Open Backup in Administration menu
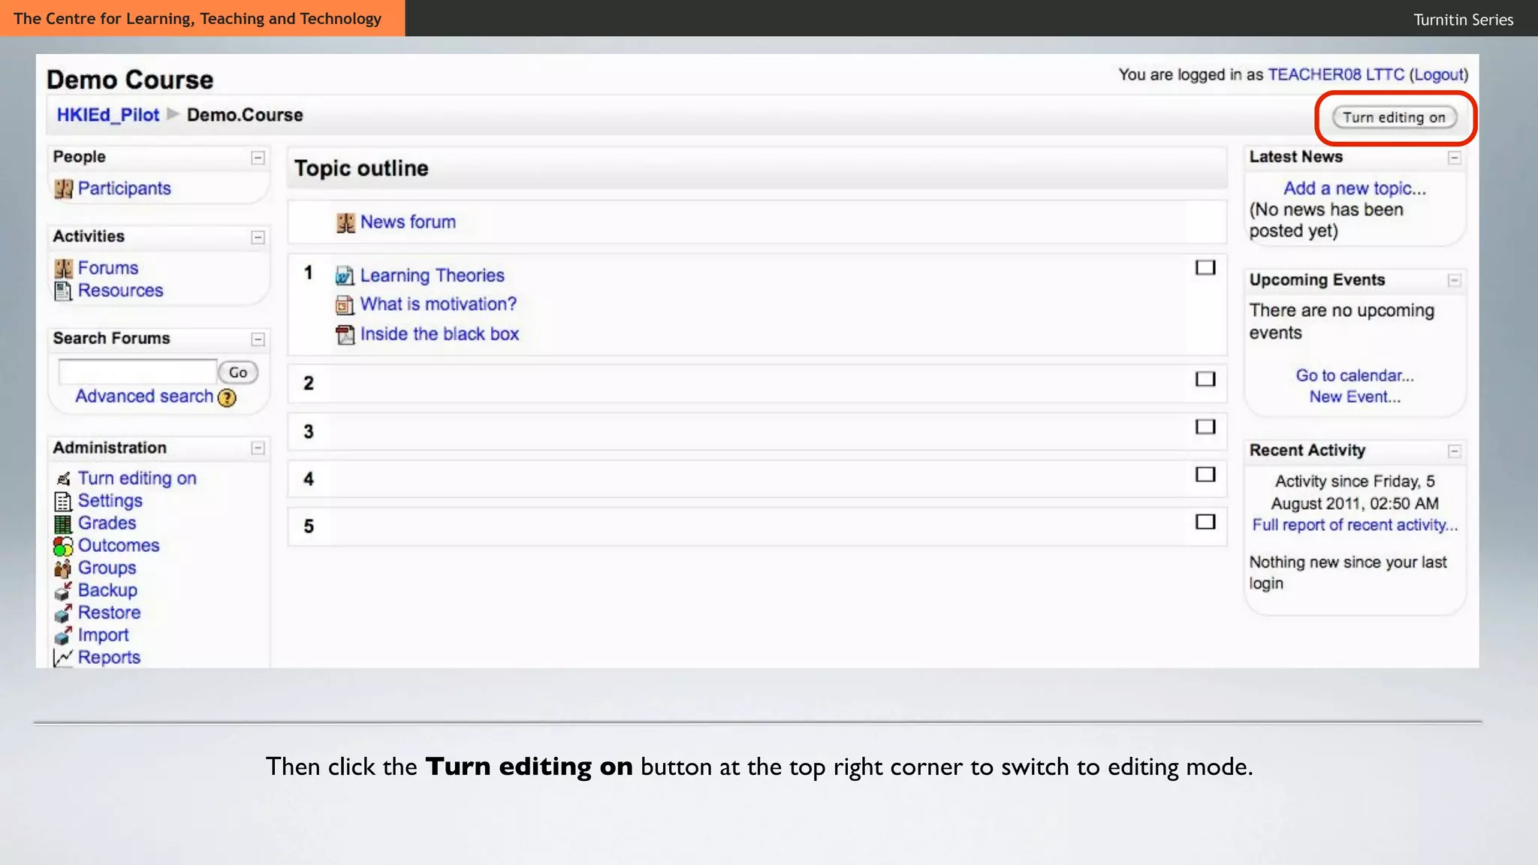1538x865 pixels. coord(108,591)
